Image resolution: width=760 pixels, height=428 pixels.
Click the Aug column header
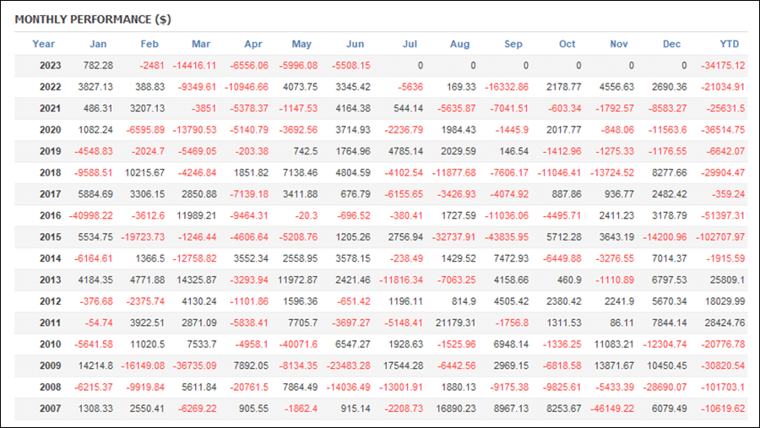point(459,44)
